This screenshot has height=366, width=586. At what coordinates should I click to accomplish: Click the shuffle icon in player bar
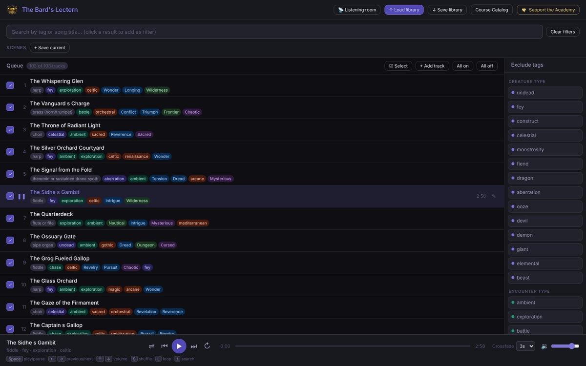pyautogui.click(x=151, y=346)
